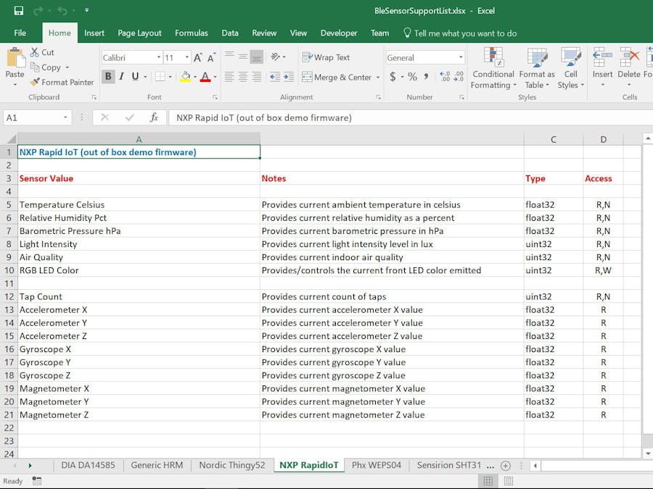653x489 pixels.
Task: Click the Merge & Center button
Action: 337,77
